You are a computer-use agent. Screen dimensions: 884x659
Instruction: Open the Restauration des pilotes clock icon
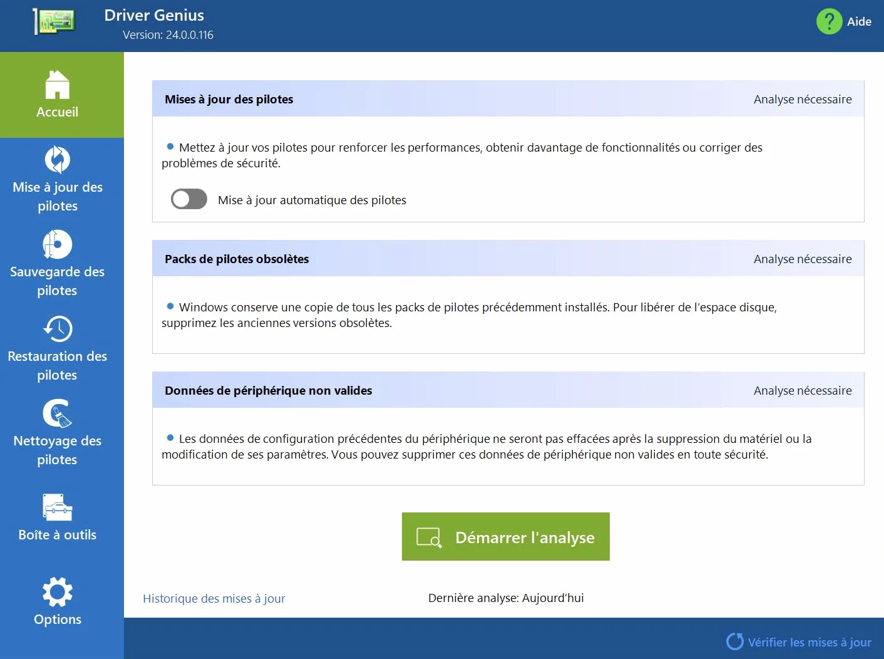coord(58,329)
